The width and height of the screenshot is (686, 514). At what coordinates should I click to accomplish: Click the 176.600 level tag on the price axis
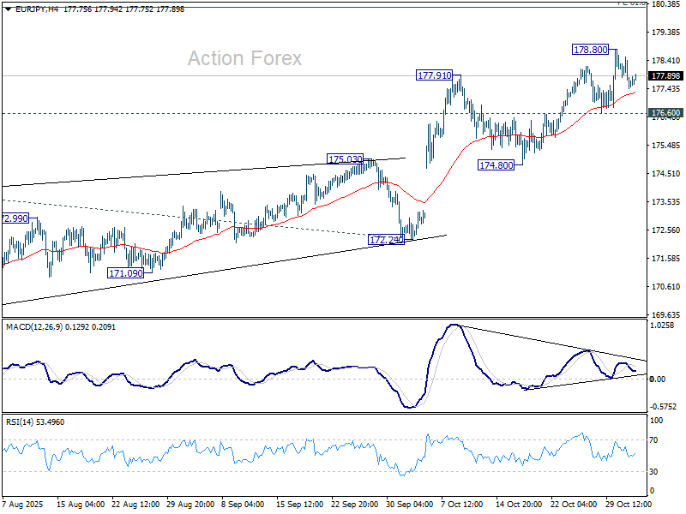click(666, 113)
